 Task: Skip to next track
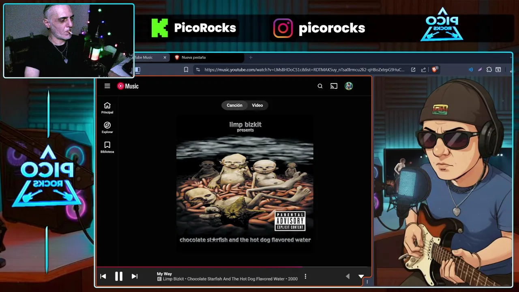(x=135, y=276)
